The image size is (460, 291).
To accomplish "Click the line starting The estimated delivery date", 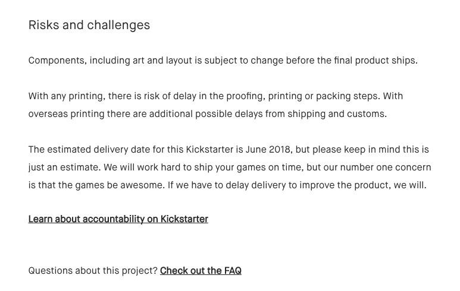I will pos(229,150).
